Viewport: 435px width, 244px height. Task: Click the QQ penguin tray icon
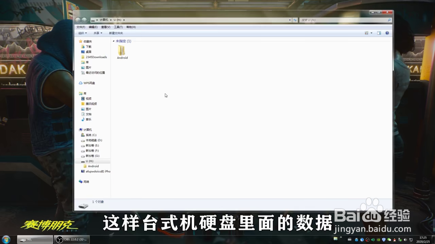[395, 240]
